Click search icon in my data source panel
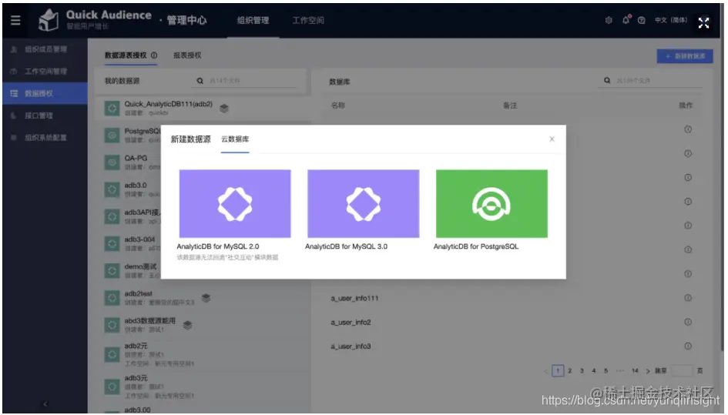 200,80
